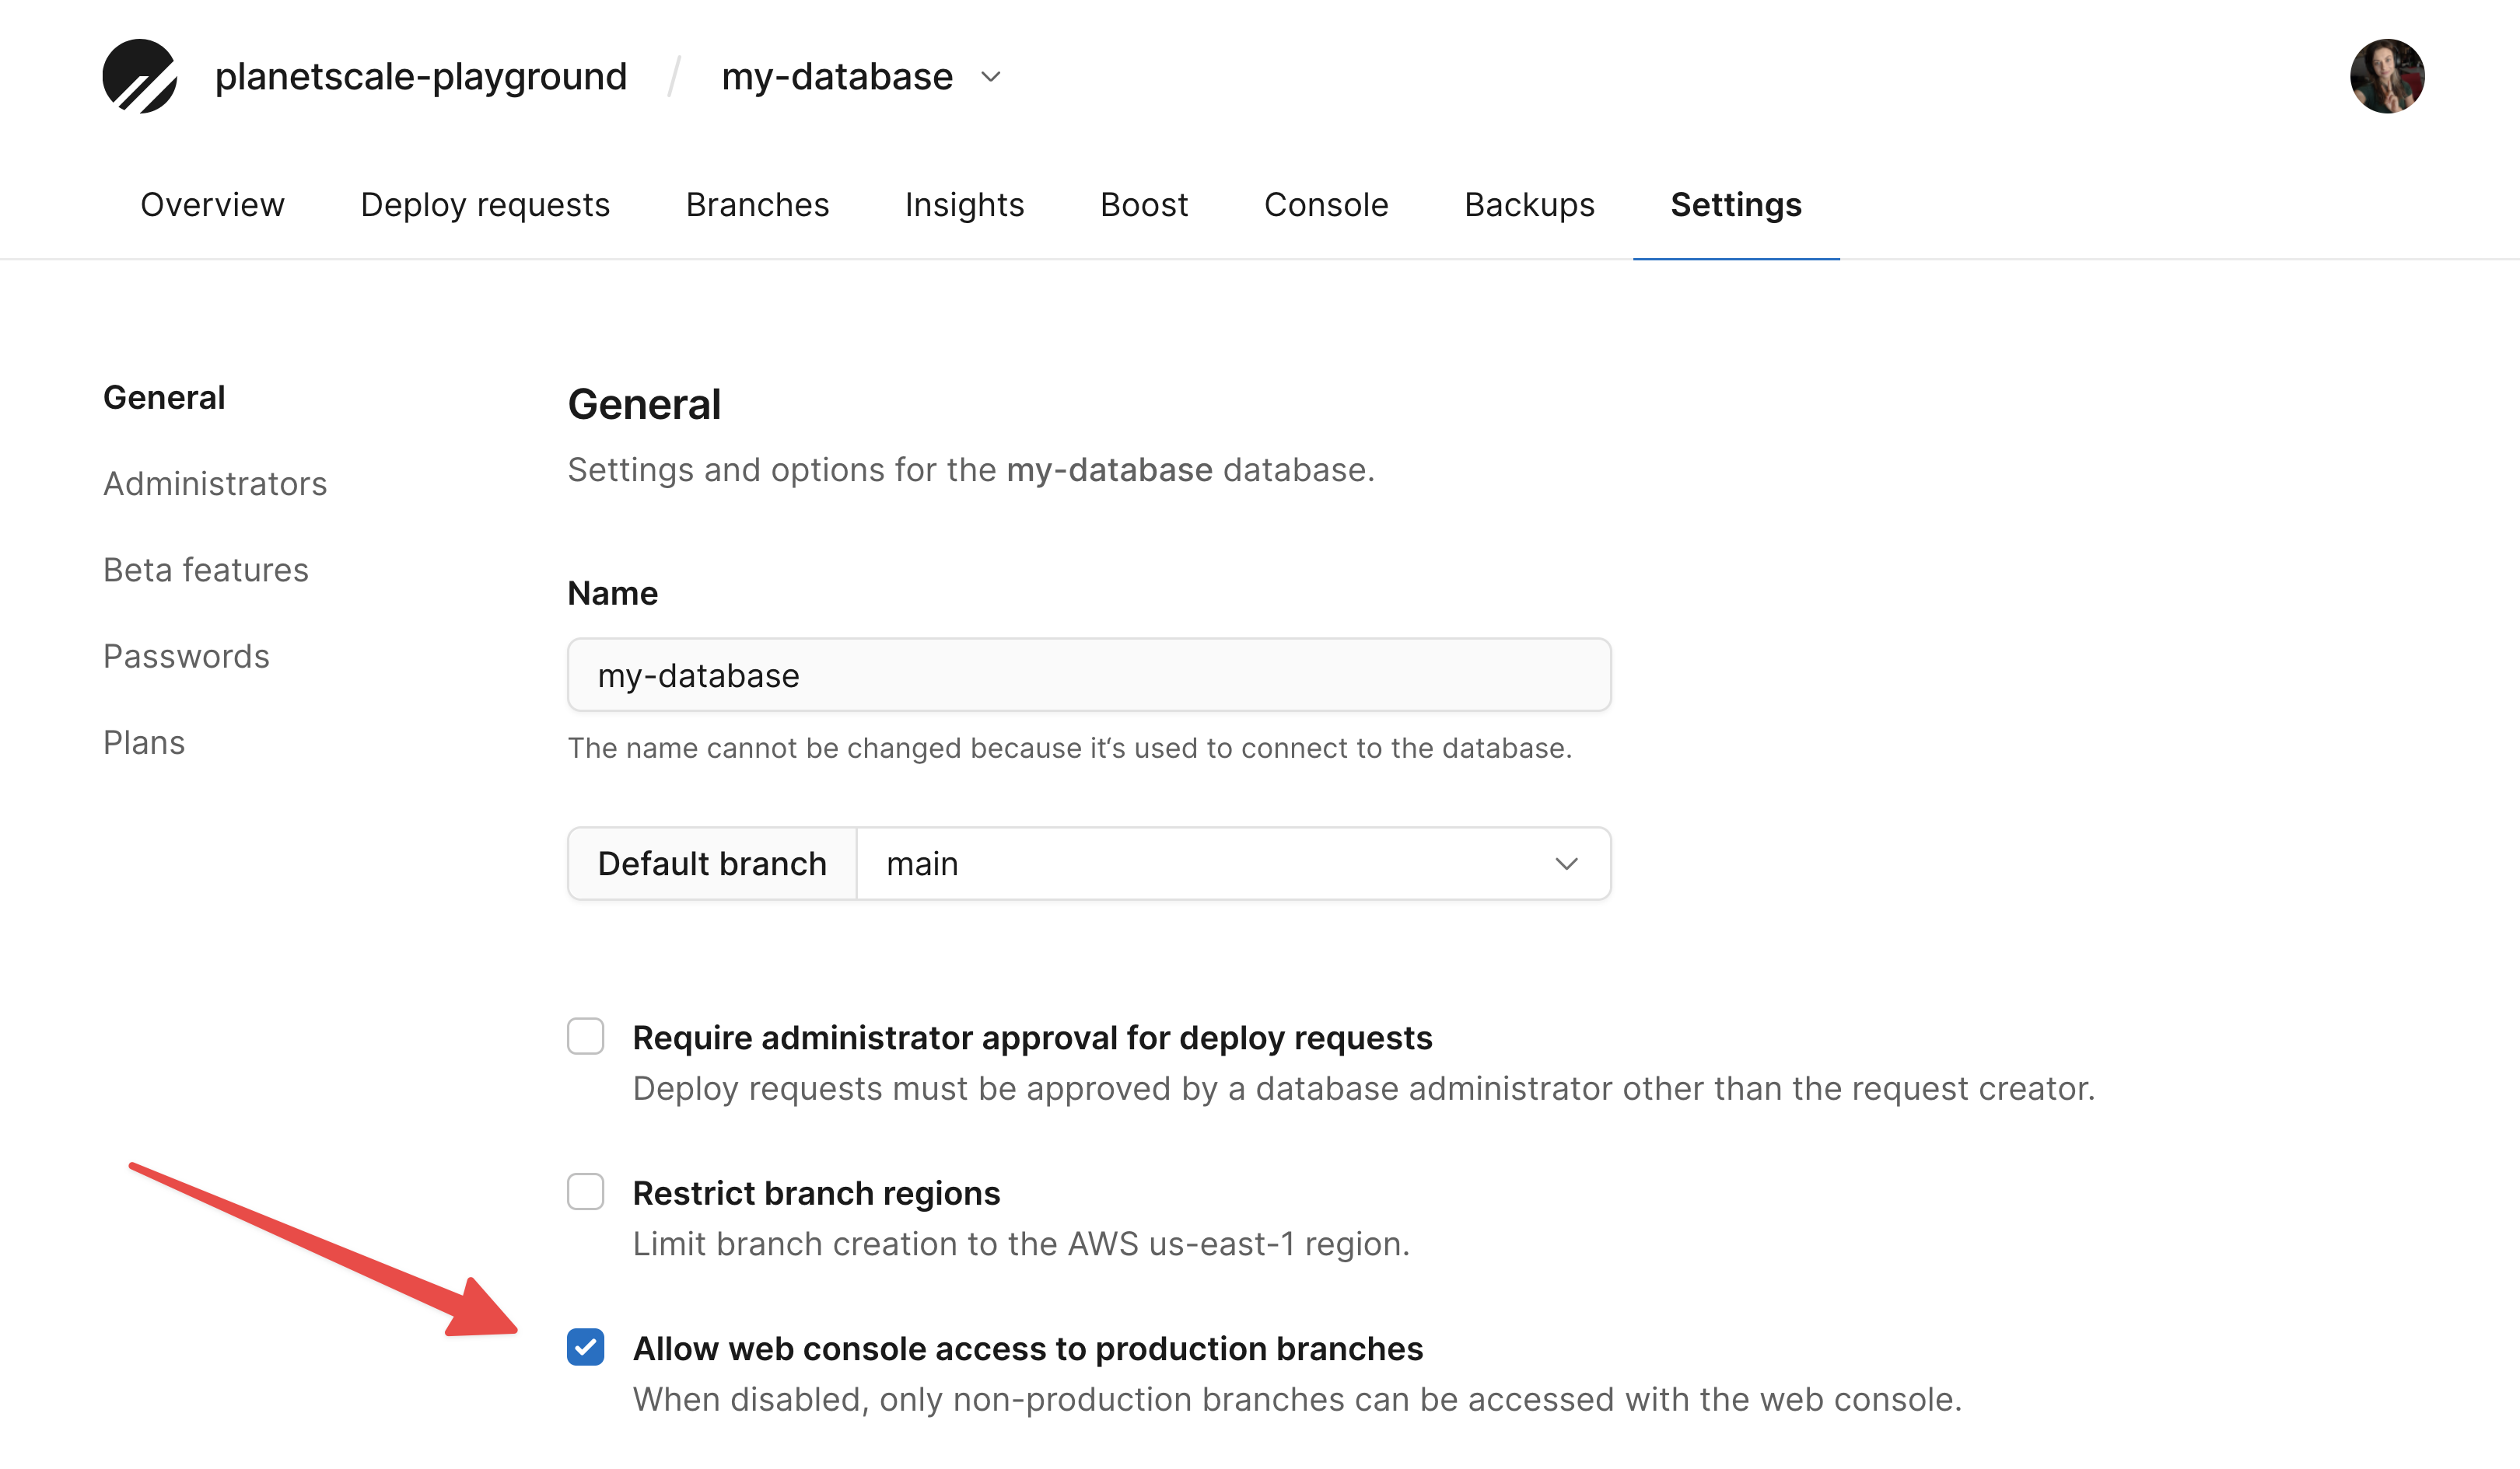Screen dimensions: 2520x1469
Task: Open the Deploy requests tab
Action: coord(485,204)
